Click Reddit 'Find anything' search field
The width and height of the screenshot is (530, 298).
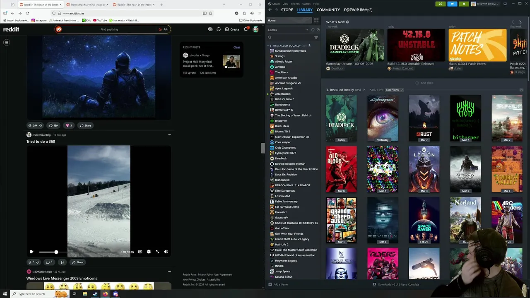point(109,29)
